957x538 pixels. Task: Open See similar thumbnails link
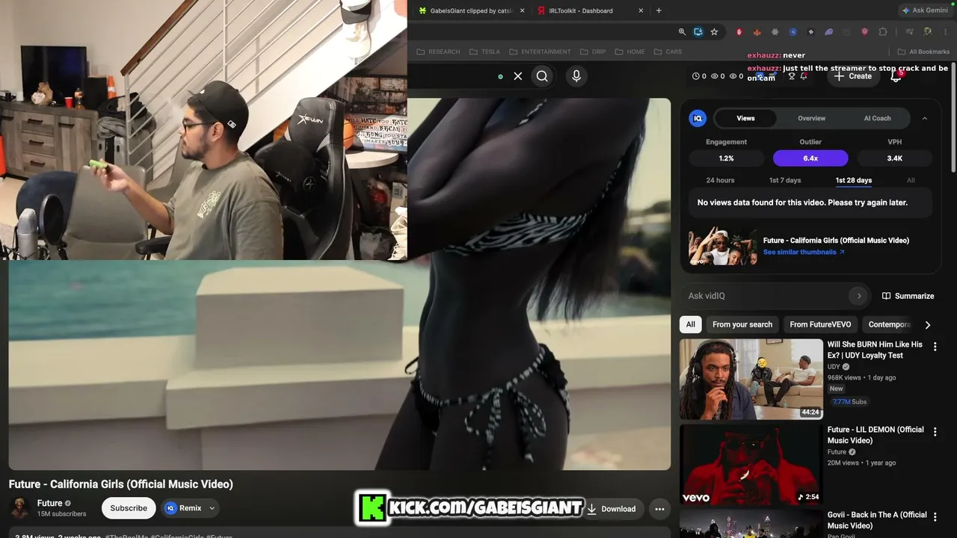804,252
